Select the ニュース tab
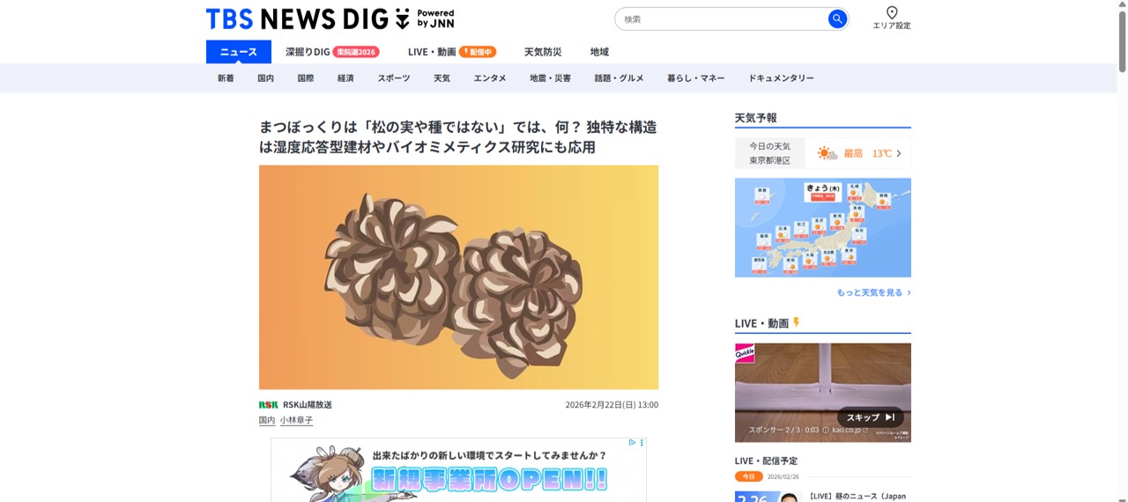The image size is (1128, 502). click(239, 52)
